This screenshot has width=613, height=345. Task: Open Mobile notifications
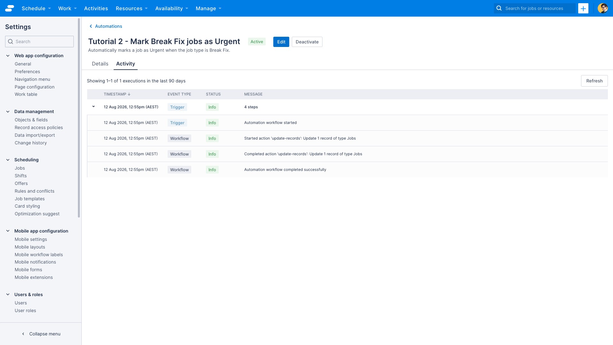35,262
